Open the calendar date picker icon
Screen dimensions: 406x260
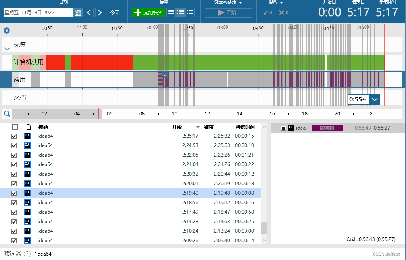click(78, 13)
